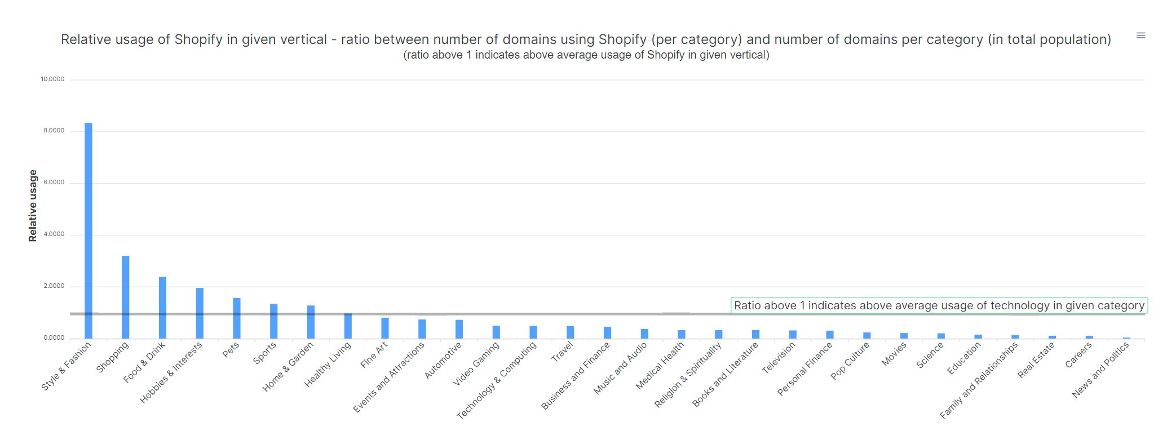Click the 10.0000 y-axis tick value

click(x=52, y=79)
